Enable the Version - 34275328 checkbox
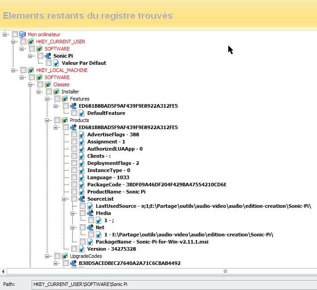 pos(74,249)
